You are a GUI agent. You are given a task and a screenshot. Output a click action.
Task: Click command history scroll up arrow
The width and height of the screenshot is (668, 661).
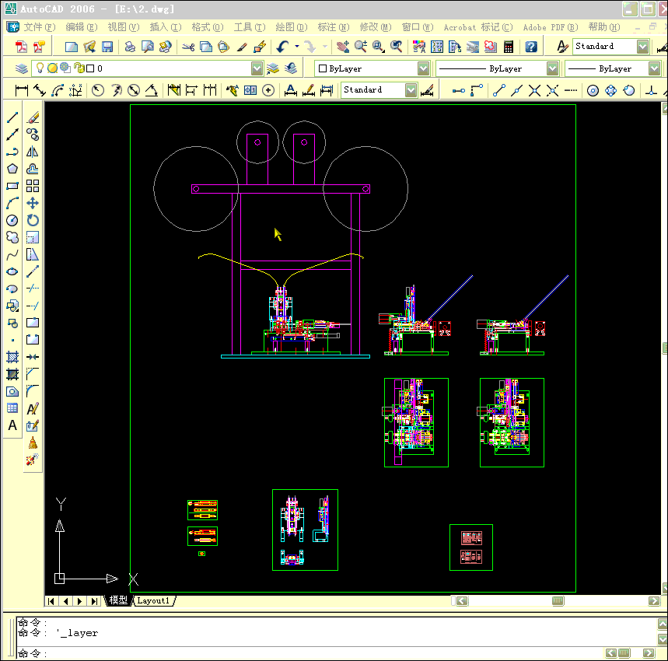tap(663, 624)
